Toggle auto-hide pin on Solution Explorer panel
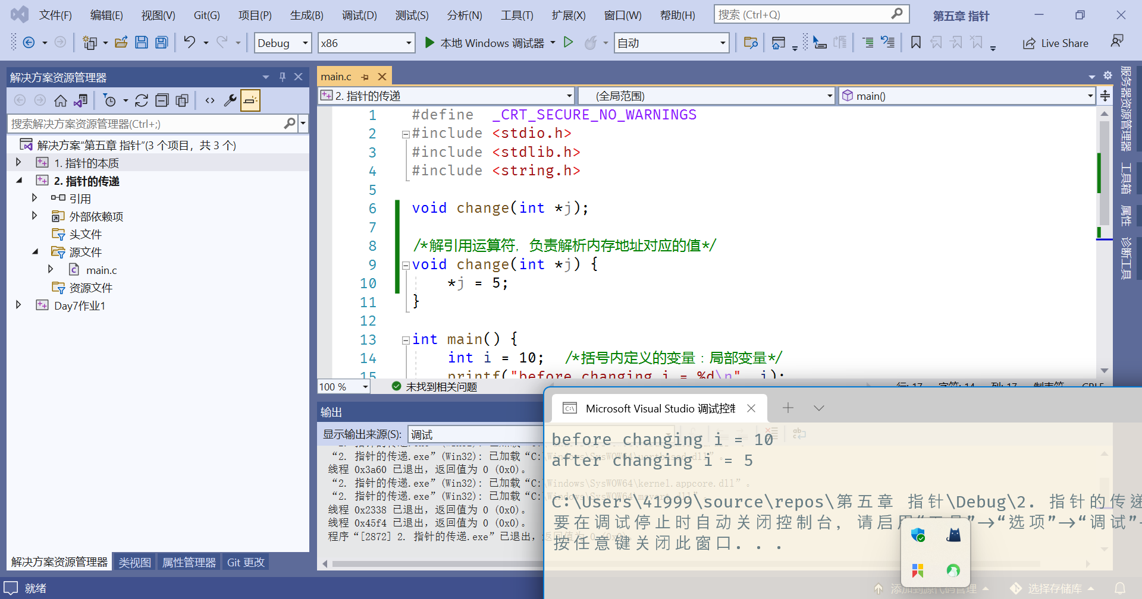This screenshot has width=1142, height=599. point(283,77)
